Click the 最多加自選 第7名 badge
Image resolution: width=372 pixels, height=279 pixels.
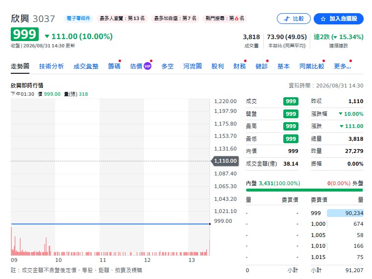pyautogui.click(x=175, y=19)
